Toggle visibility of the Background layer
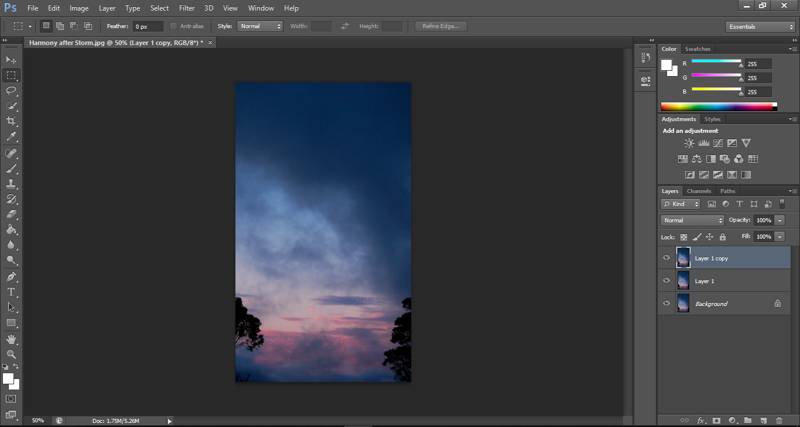The width and height of the screenshot is (800, 427). click(666, 304)
